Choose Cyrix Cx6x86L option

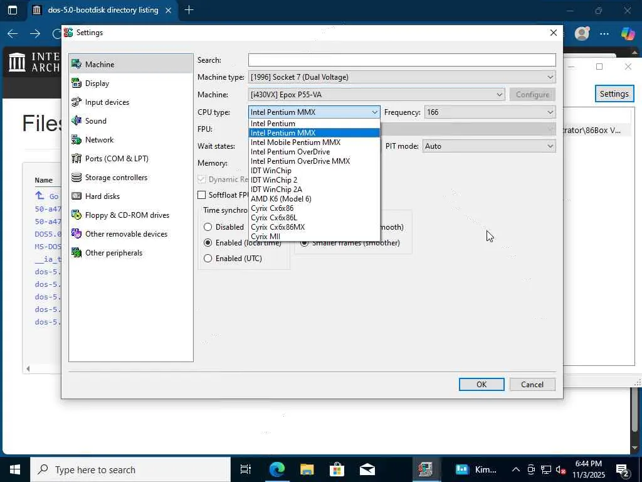pyautogui.click(x=314, y=218)
